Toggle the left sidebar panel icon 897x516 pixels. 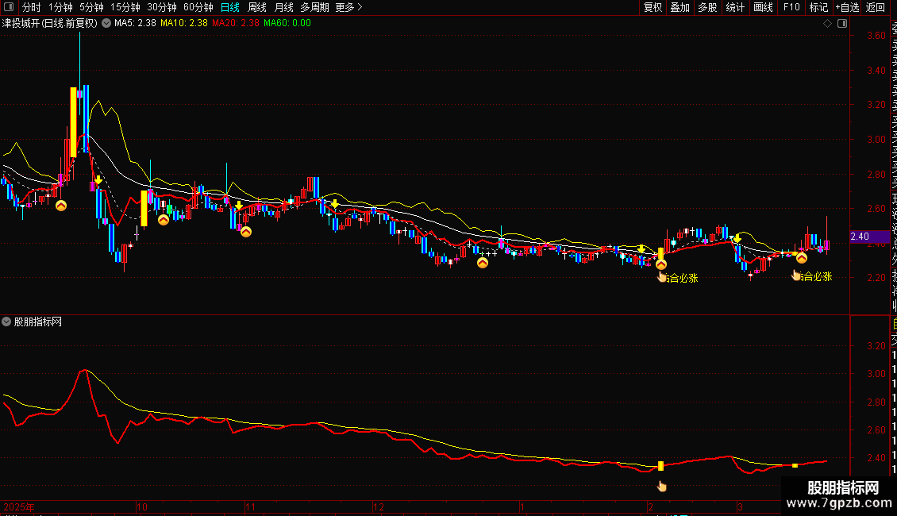(10, 7)
